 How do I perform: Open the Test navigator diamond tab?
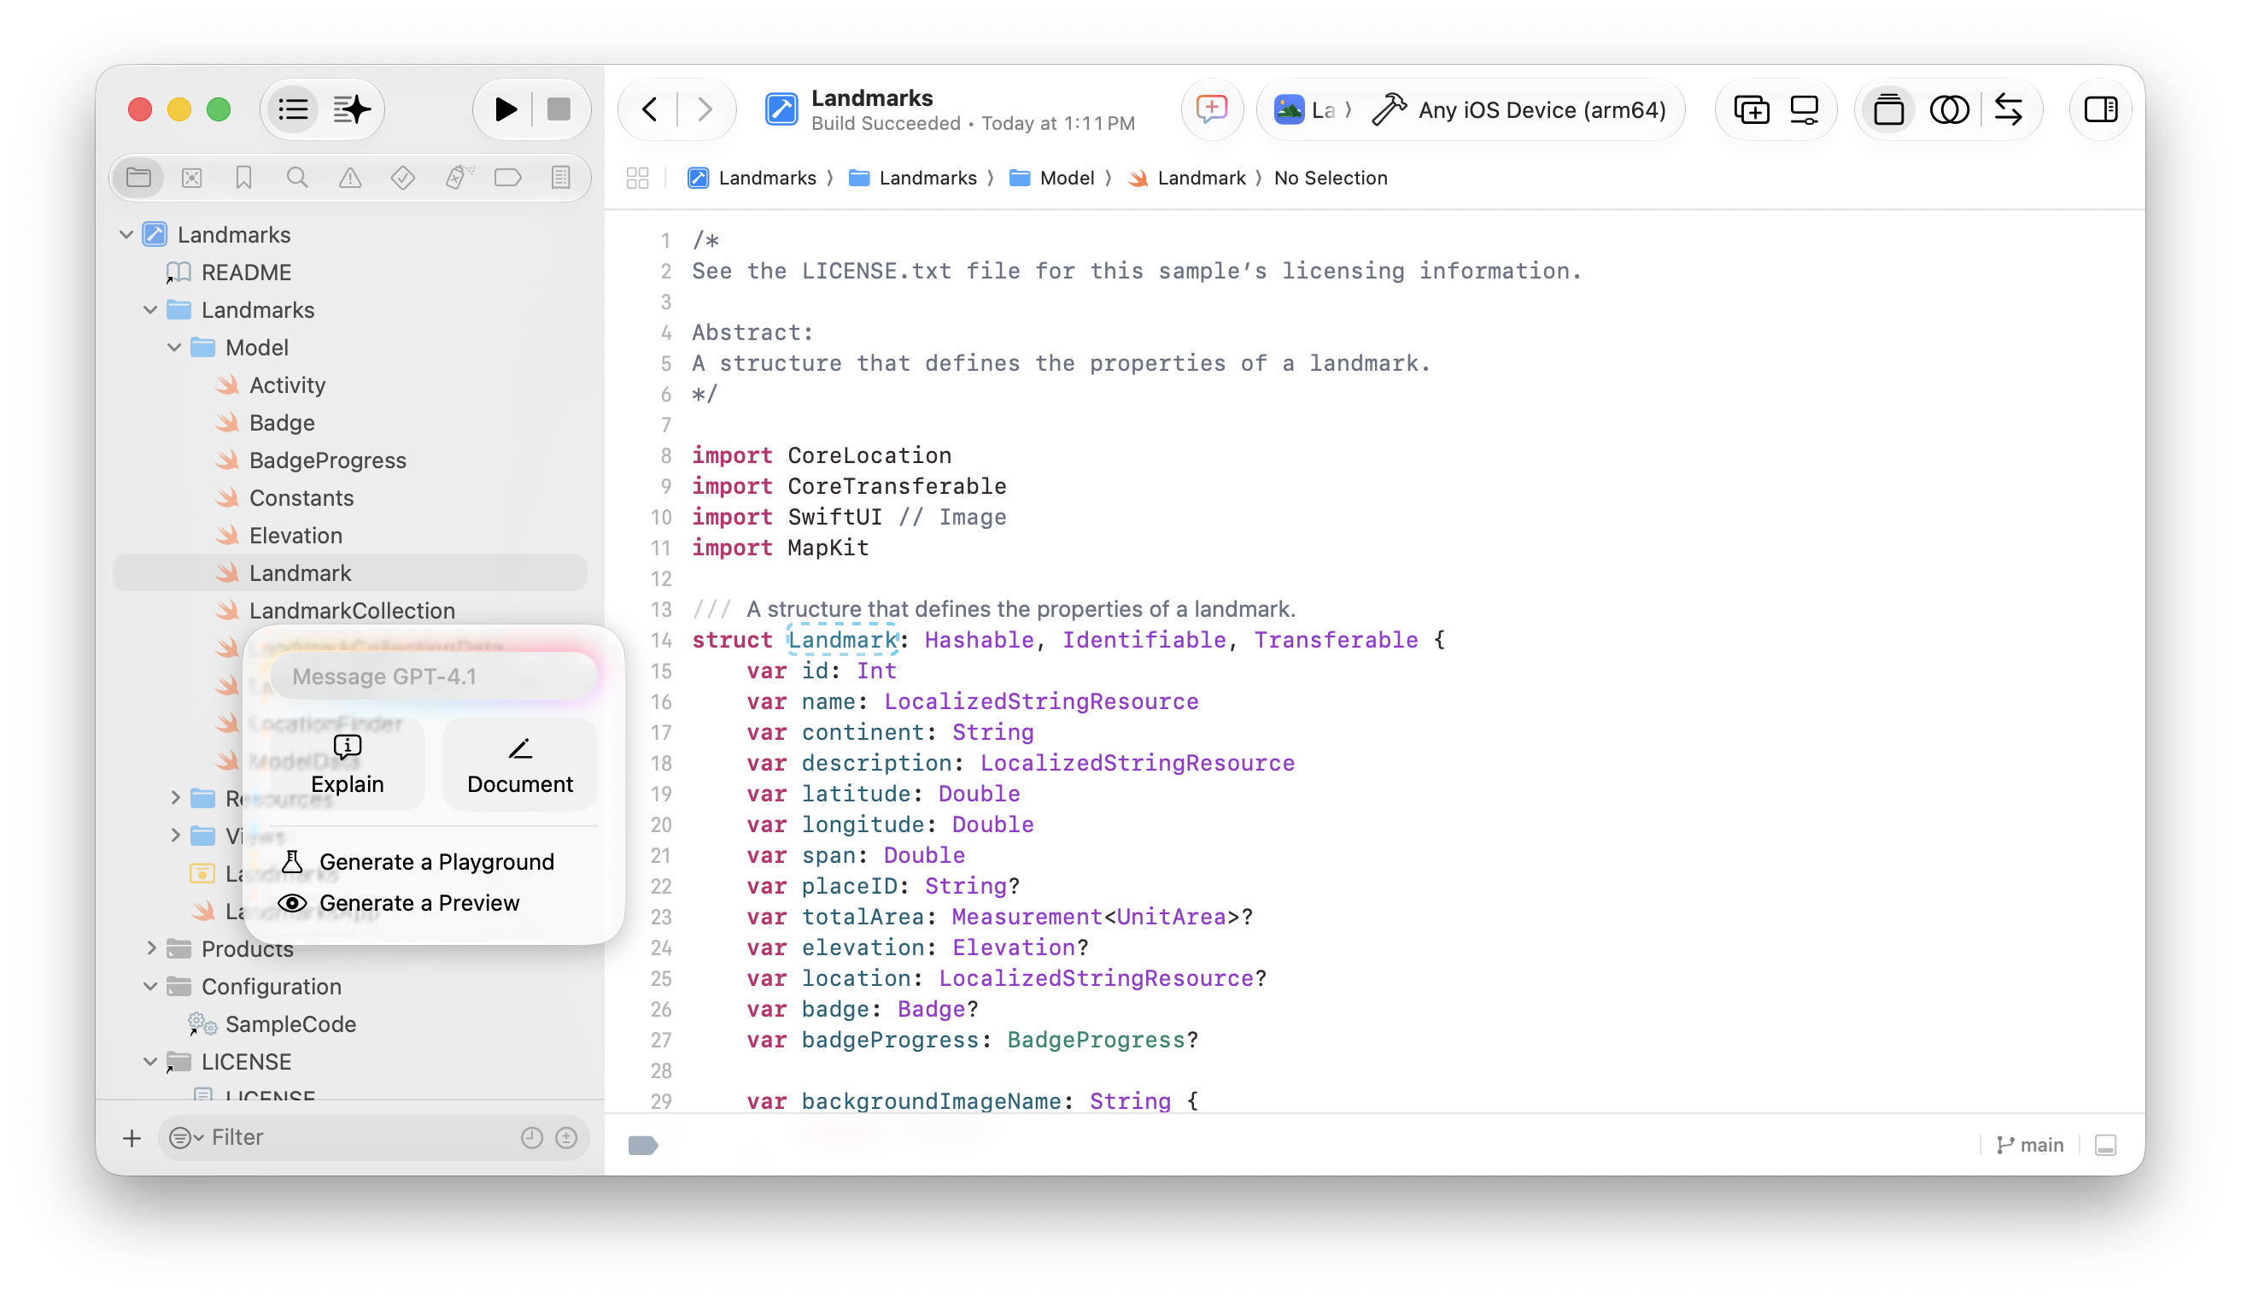click(403, 178)
